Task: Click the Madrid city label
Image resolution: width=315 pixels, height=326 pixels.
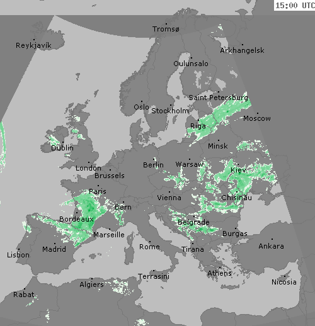Action: coord(54,249)
